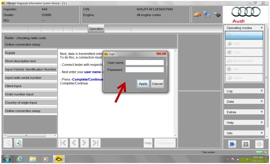Click the User name input field
The image size is (270, 164).
pyautogui.click(x=144, y=63)
